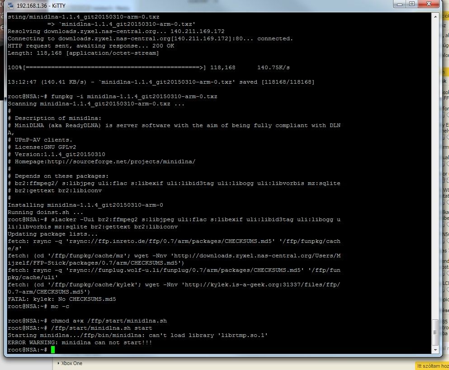Click the 'HTTP request sent, awaiting response... 200 OK' line
Screen dimensions: 449x370
(x=91, y=46)
